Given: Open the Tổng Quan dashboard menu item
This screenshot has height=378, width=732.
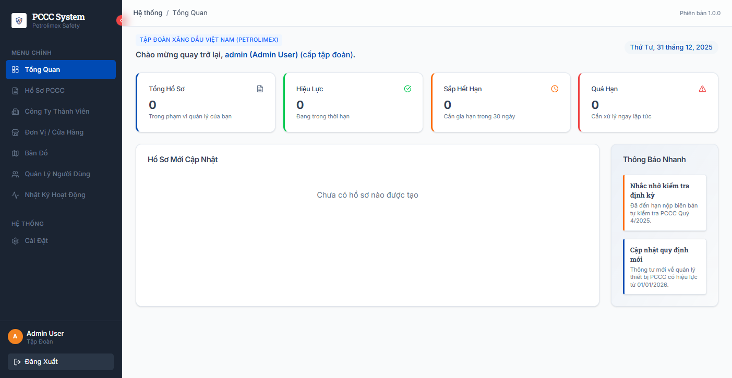Looking at the screenshot, I should tap(61, 70).
